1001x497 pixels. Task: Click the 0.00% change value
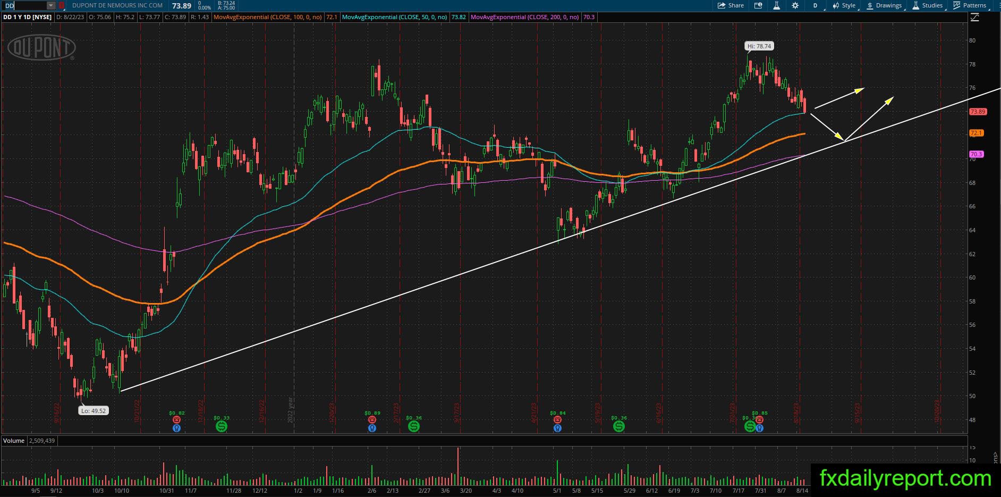pyautogui.click(x=204, y=8)
